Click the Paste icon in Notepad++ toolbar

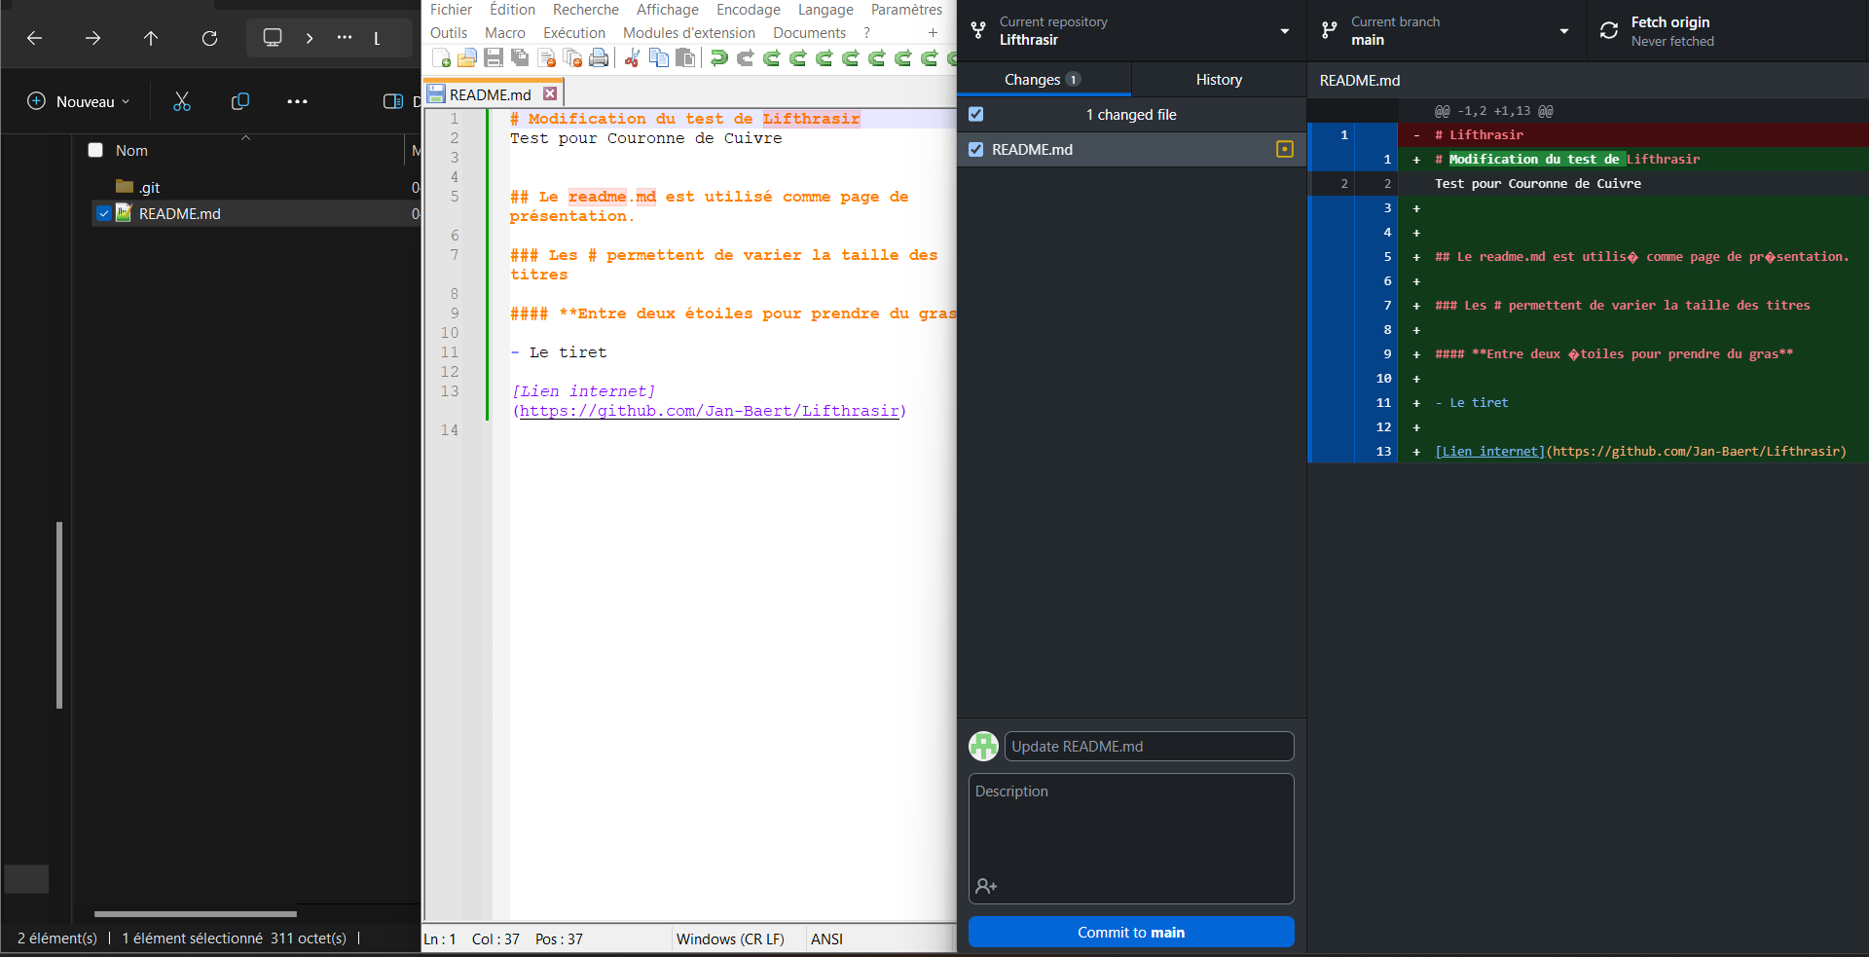tap(685, 58)
